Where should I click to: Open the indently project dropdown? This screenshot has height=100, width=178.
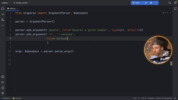6,3
